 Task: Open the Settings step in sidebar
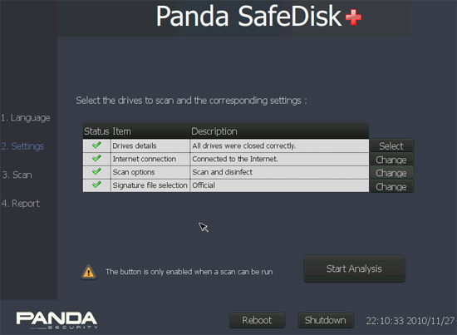pos(22,146)
